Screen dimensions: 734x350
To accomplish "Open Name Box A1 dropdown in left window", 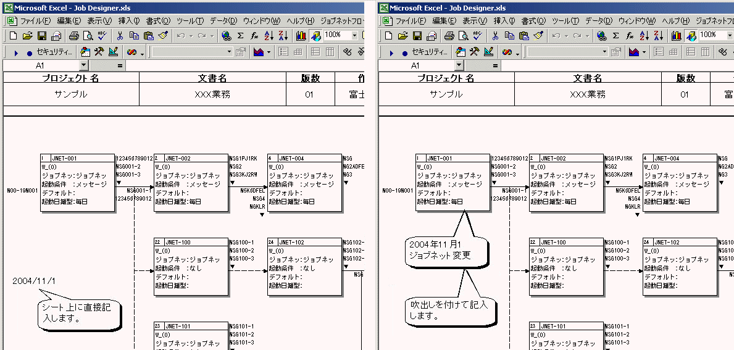I will pyautogui.click(x=84, y=66).
